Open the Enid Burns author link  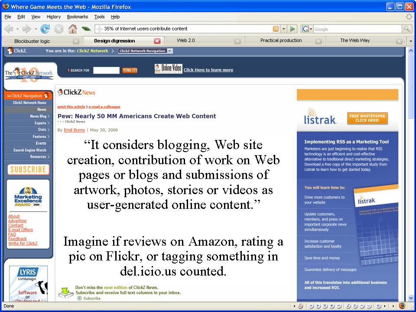click(x=74, y=130)
